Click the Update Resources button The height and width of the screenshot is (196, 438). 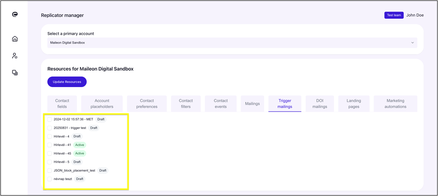tap(67, 82)
